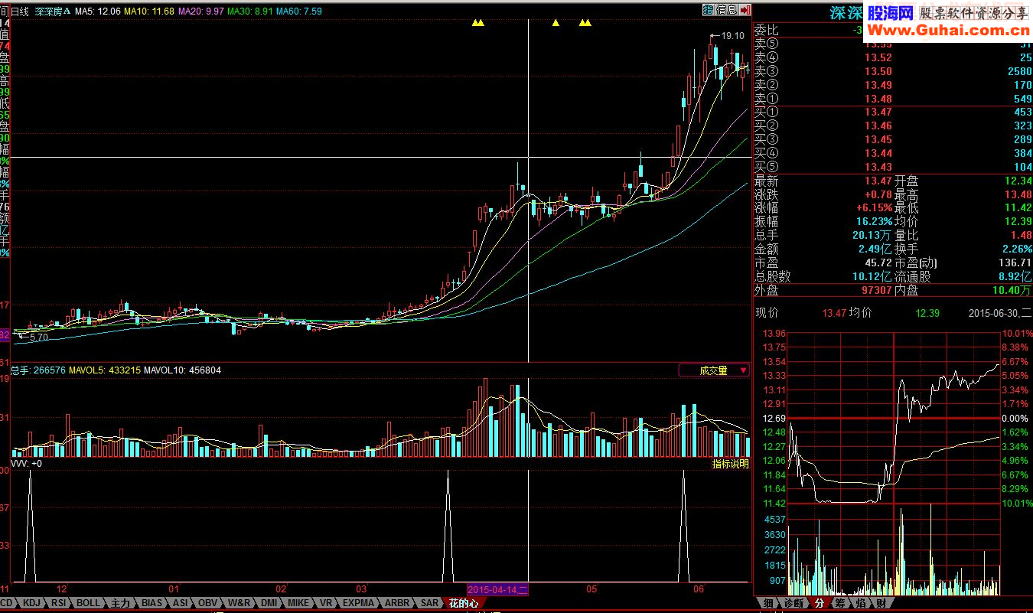Screen dimensions: 1033x613
Task: Open the 信息 info button
Action: coord(726,10)
